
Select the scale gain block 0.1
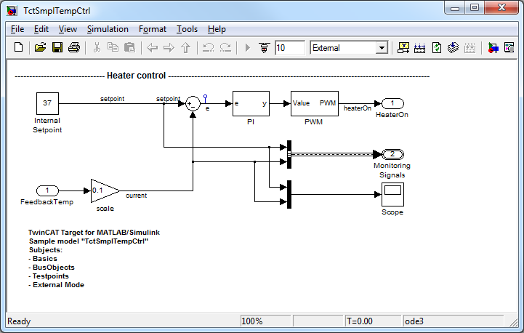coord(105,190)
